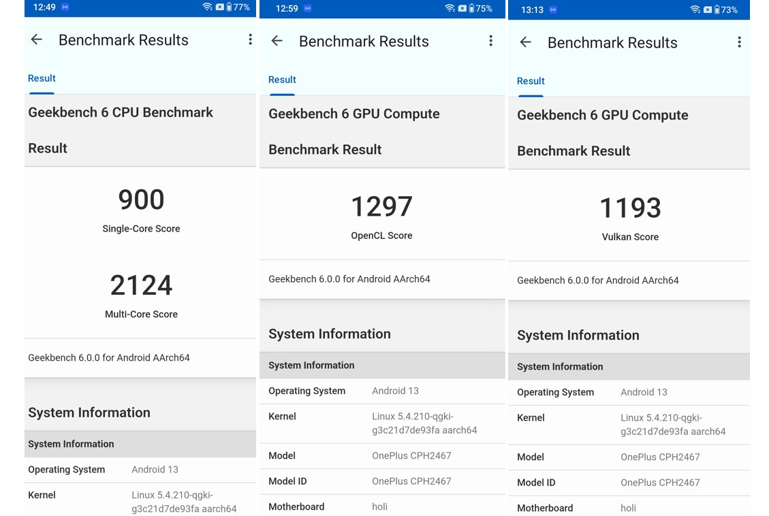Open overflow menu on Vulkan screen
769x516 pixels.
(x=739, y=42)
